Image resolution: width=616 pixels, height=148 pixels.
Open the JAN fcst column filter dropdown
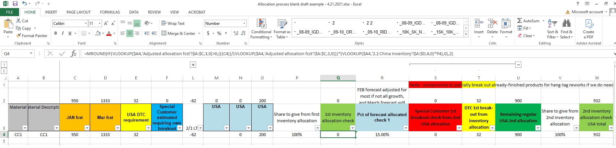pyautogui.click(x=87, y=128)
